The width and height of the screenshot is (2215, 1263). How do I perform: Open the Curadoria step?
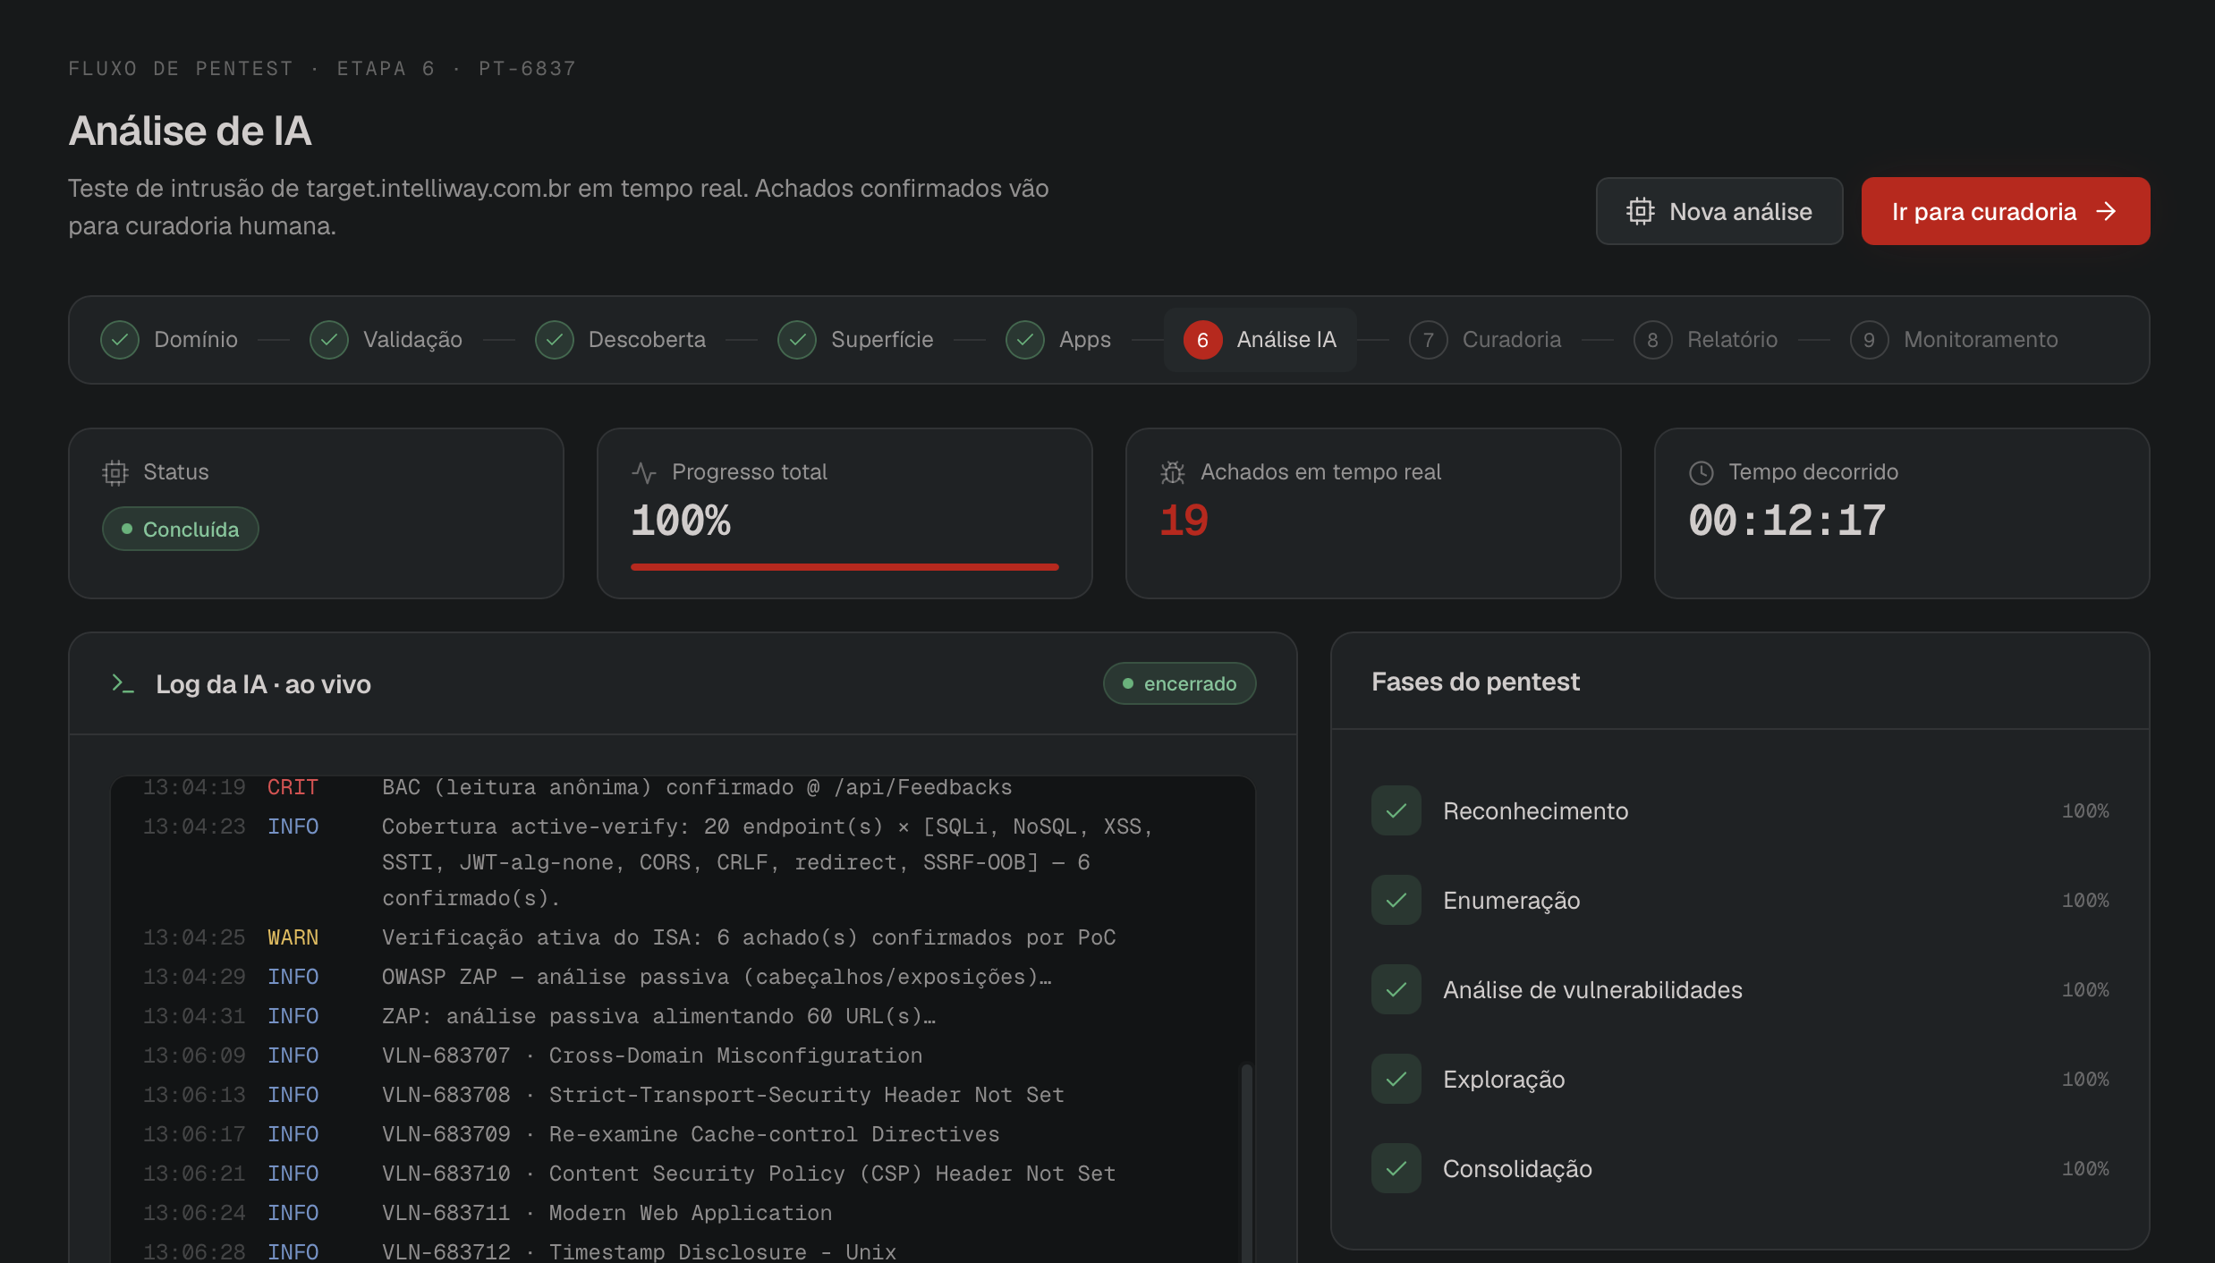(x=1486, y=340)
